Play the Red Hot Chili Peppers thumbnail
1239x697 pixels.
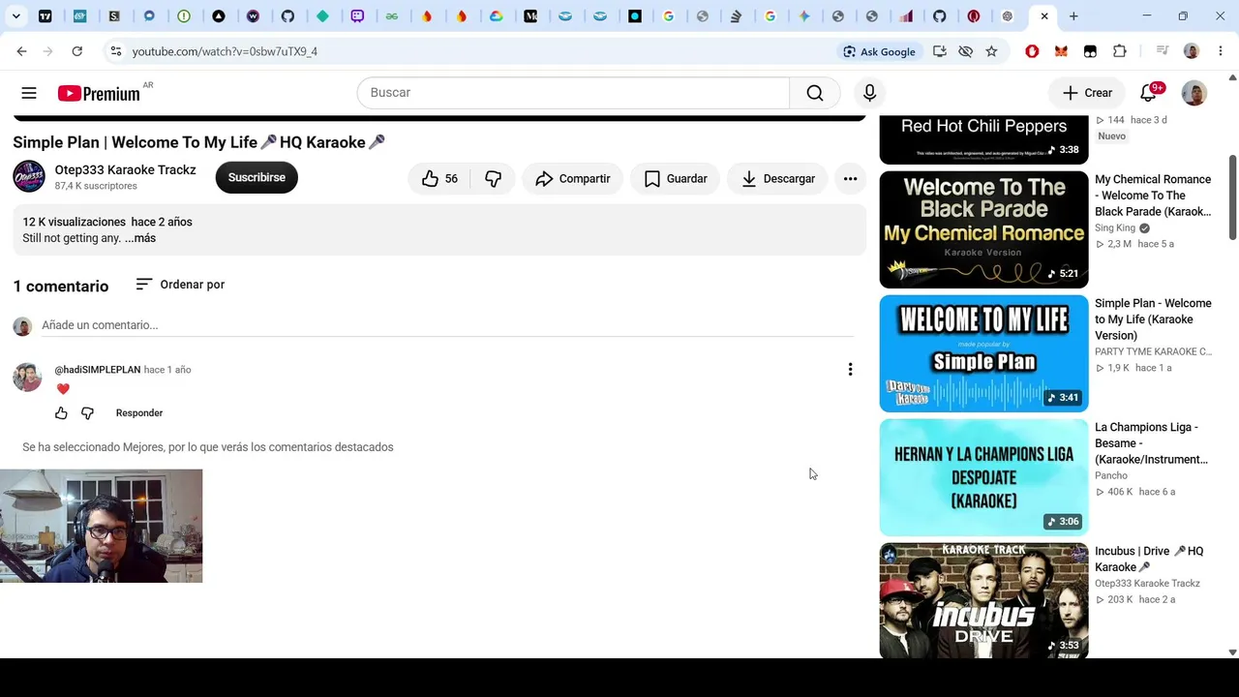pos(983,140)
